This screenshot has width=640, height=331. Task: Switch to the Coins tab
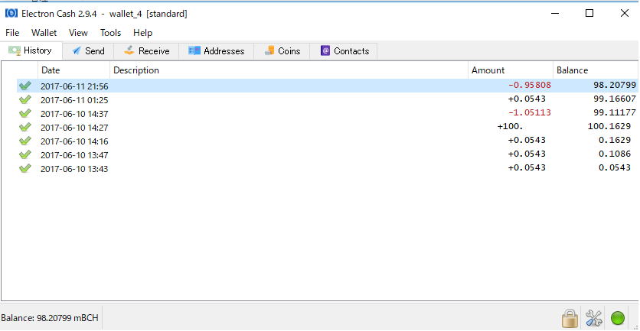(x=282, y=51)
